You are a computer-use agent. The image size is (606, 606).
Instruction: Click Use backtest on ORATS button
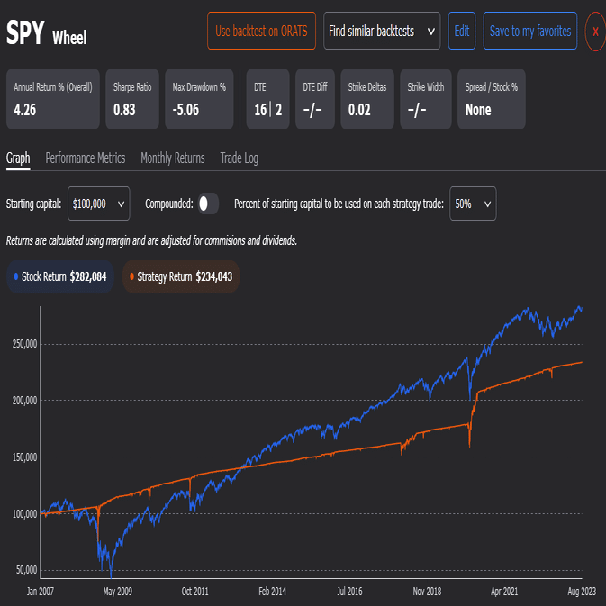[x=261, y=32]
